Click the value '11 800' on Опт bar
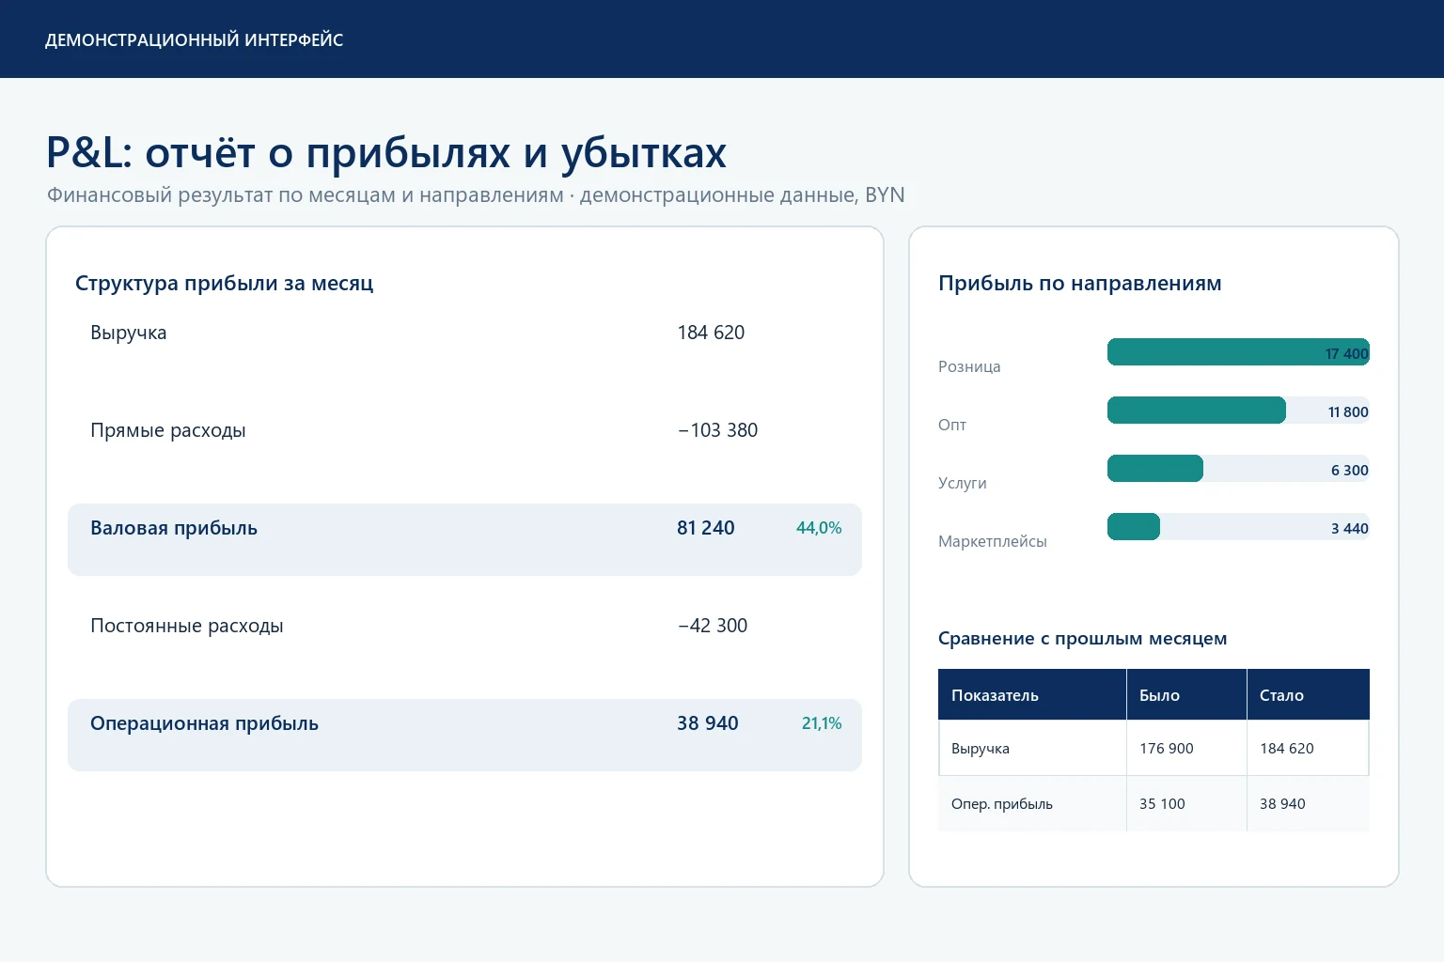 [x=1348, y=412]
